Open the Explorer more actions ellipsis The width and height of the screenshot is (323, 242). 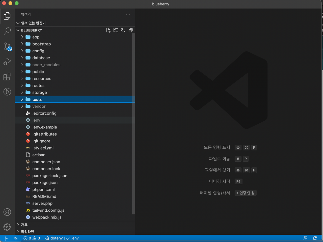tap(128, 14)
